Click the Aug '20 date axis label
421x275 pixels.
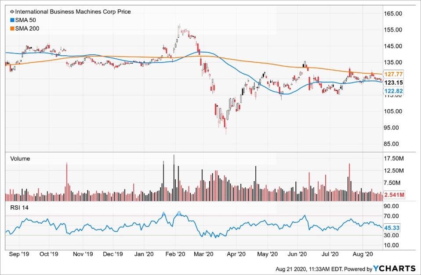[x=363, y=254]
